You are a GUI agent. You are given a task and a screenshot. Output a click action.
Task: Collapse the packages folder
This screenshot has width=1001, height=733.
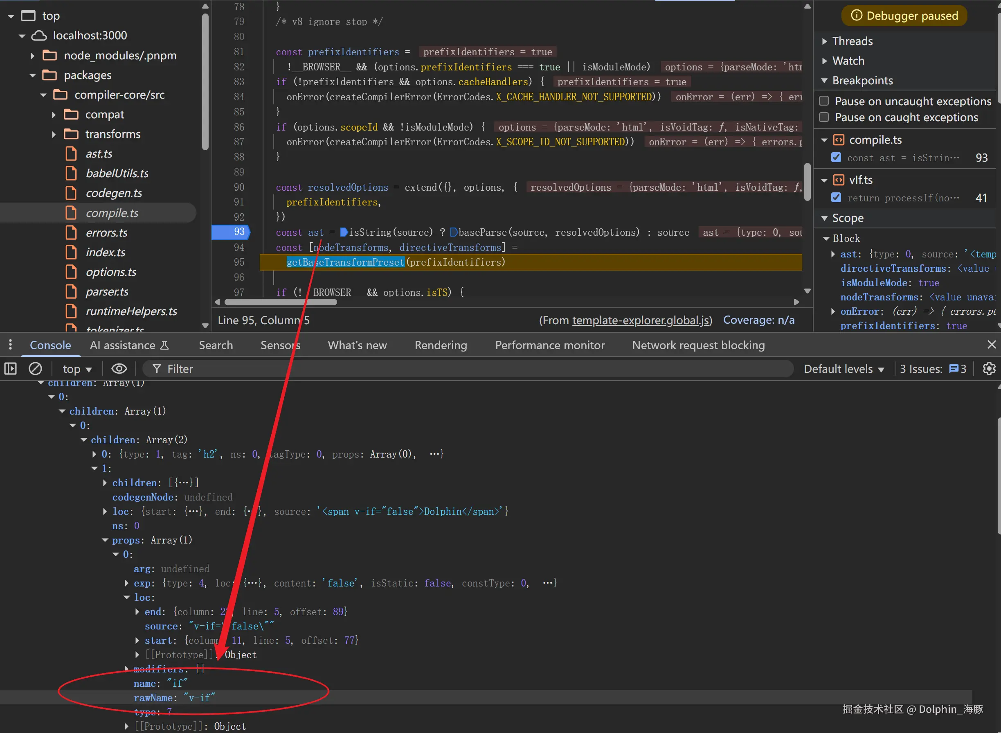tap(32, 75)
